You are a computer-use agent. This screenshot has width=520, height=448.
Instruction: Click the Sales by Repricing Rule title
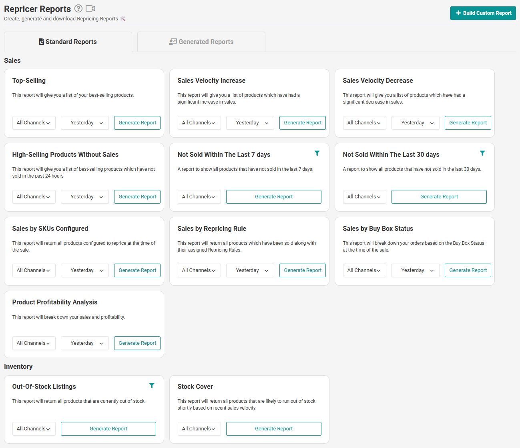212,228
